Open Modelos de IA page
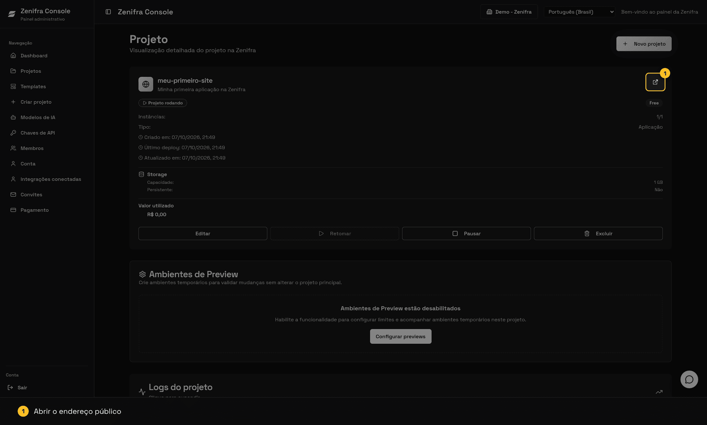The height and width of the screenshot is (425, 707). click(x=47, y=117)
